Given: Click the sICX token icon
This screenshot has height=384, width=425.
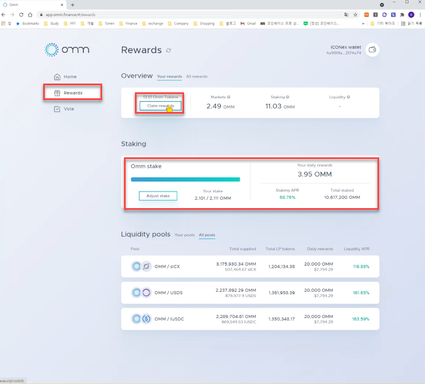Looking at the screenshot, I should coord(146,267).
